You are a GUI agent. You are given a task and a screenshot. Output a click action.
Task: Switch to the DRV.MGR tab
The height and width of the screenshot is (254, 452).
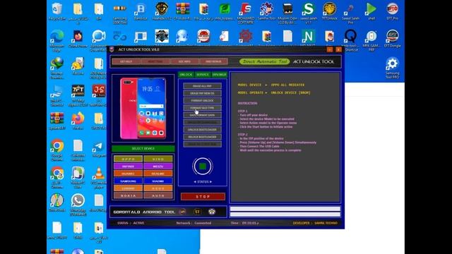coord(219,75)
